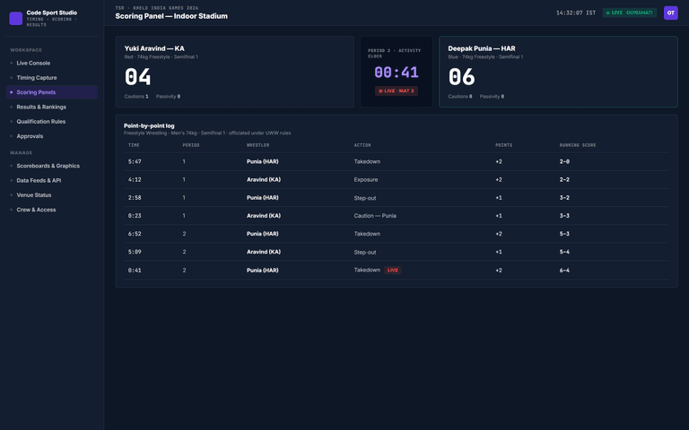Open Approvals in sidebar
689x430 pixels.
[x=52, y=136]
